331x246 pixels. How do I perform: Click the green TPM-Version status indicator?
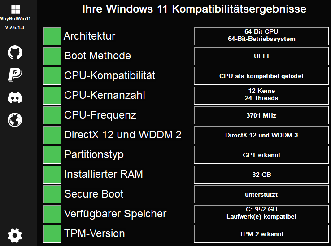pyautogui.click(x=52, y=234)
